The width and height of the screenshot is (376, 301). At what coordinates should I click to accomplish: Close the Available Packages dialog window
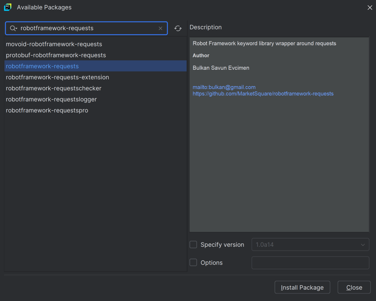pos(370,8)
